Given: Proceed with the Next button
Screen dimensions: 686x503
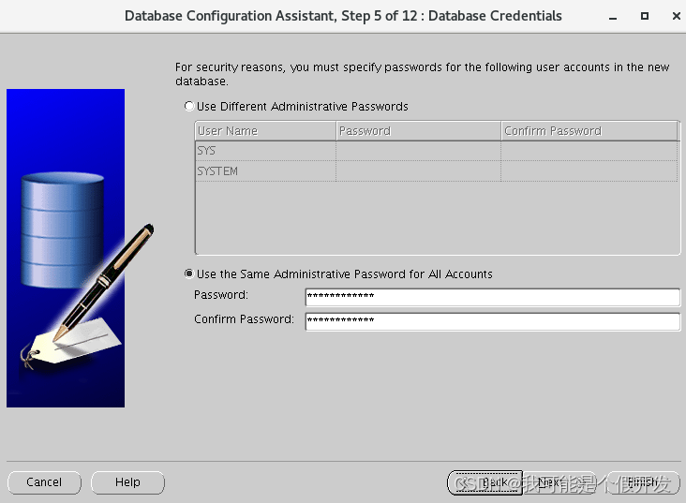Looking at the screenshot, I should [x=559, y=482].
